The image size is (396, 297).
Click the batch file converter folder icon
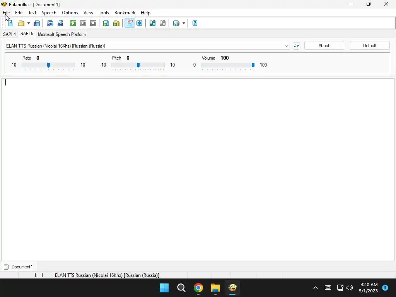tap(116, 23)
